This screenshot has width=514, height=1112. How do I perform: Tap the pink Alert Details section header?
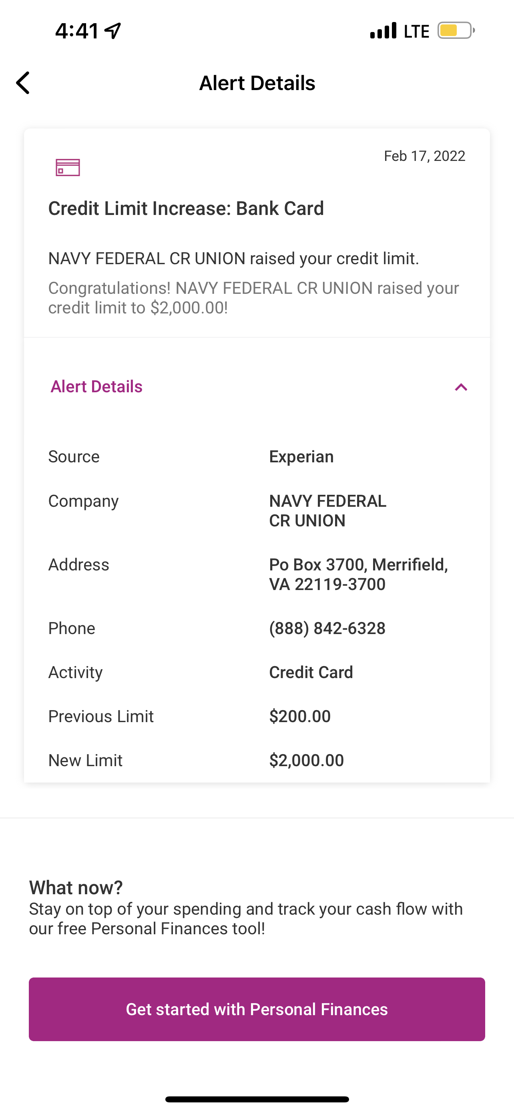pos(96,387)
